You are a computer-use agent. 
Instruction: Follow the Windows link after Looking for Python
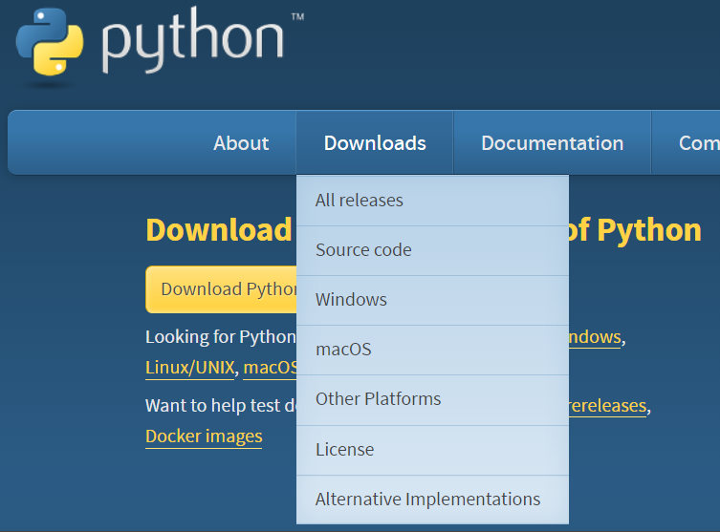(595, 337)
